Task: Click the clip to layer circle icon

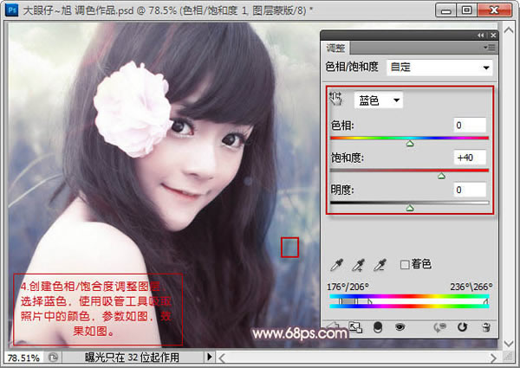Action: [378, 327]
